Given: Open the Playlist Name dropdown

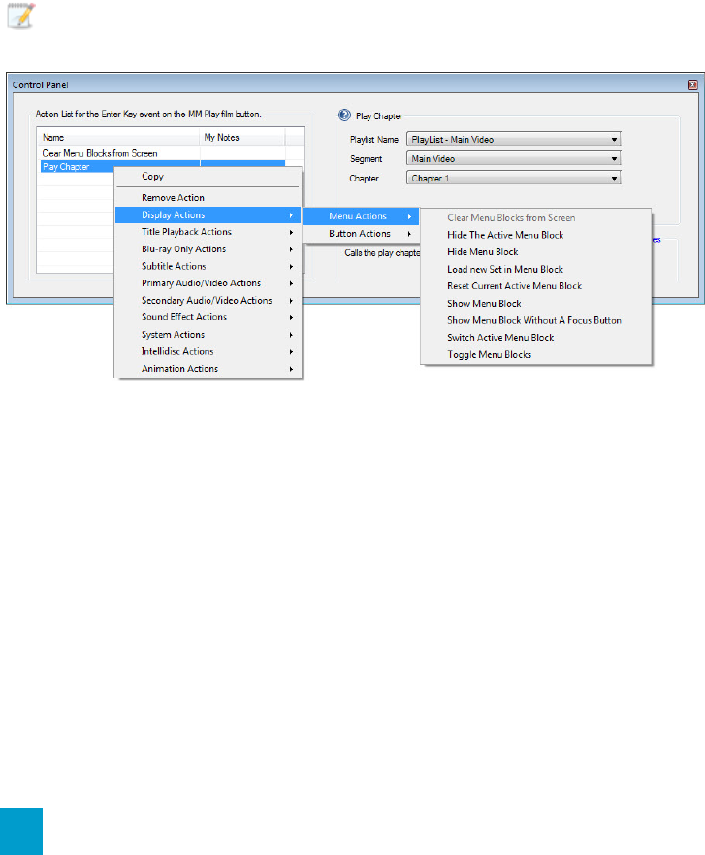Looking at the screenshot, I should click(x=513, y=140).
